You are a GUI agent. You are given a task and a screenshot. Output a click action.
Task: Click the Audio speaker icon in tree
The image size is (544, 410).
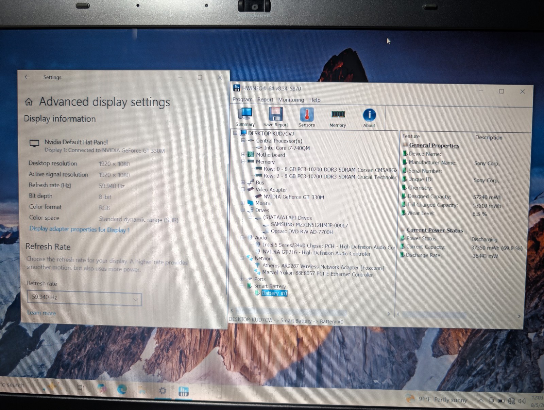pos(250,237)
